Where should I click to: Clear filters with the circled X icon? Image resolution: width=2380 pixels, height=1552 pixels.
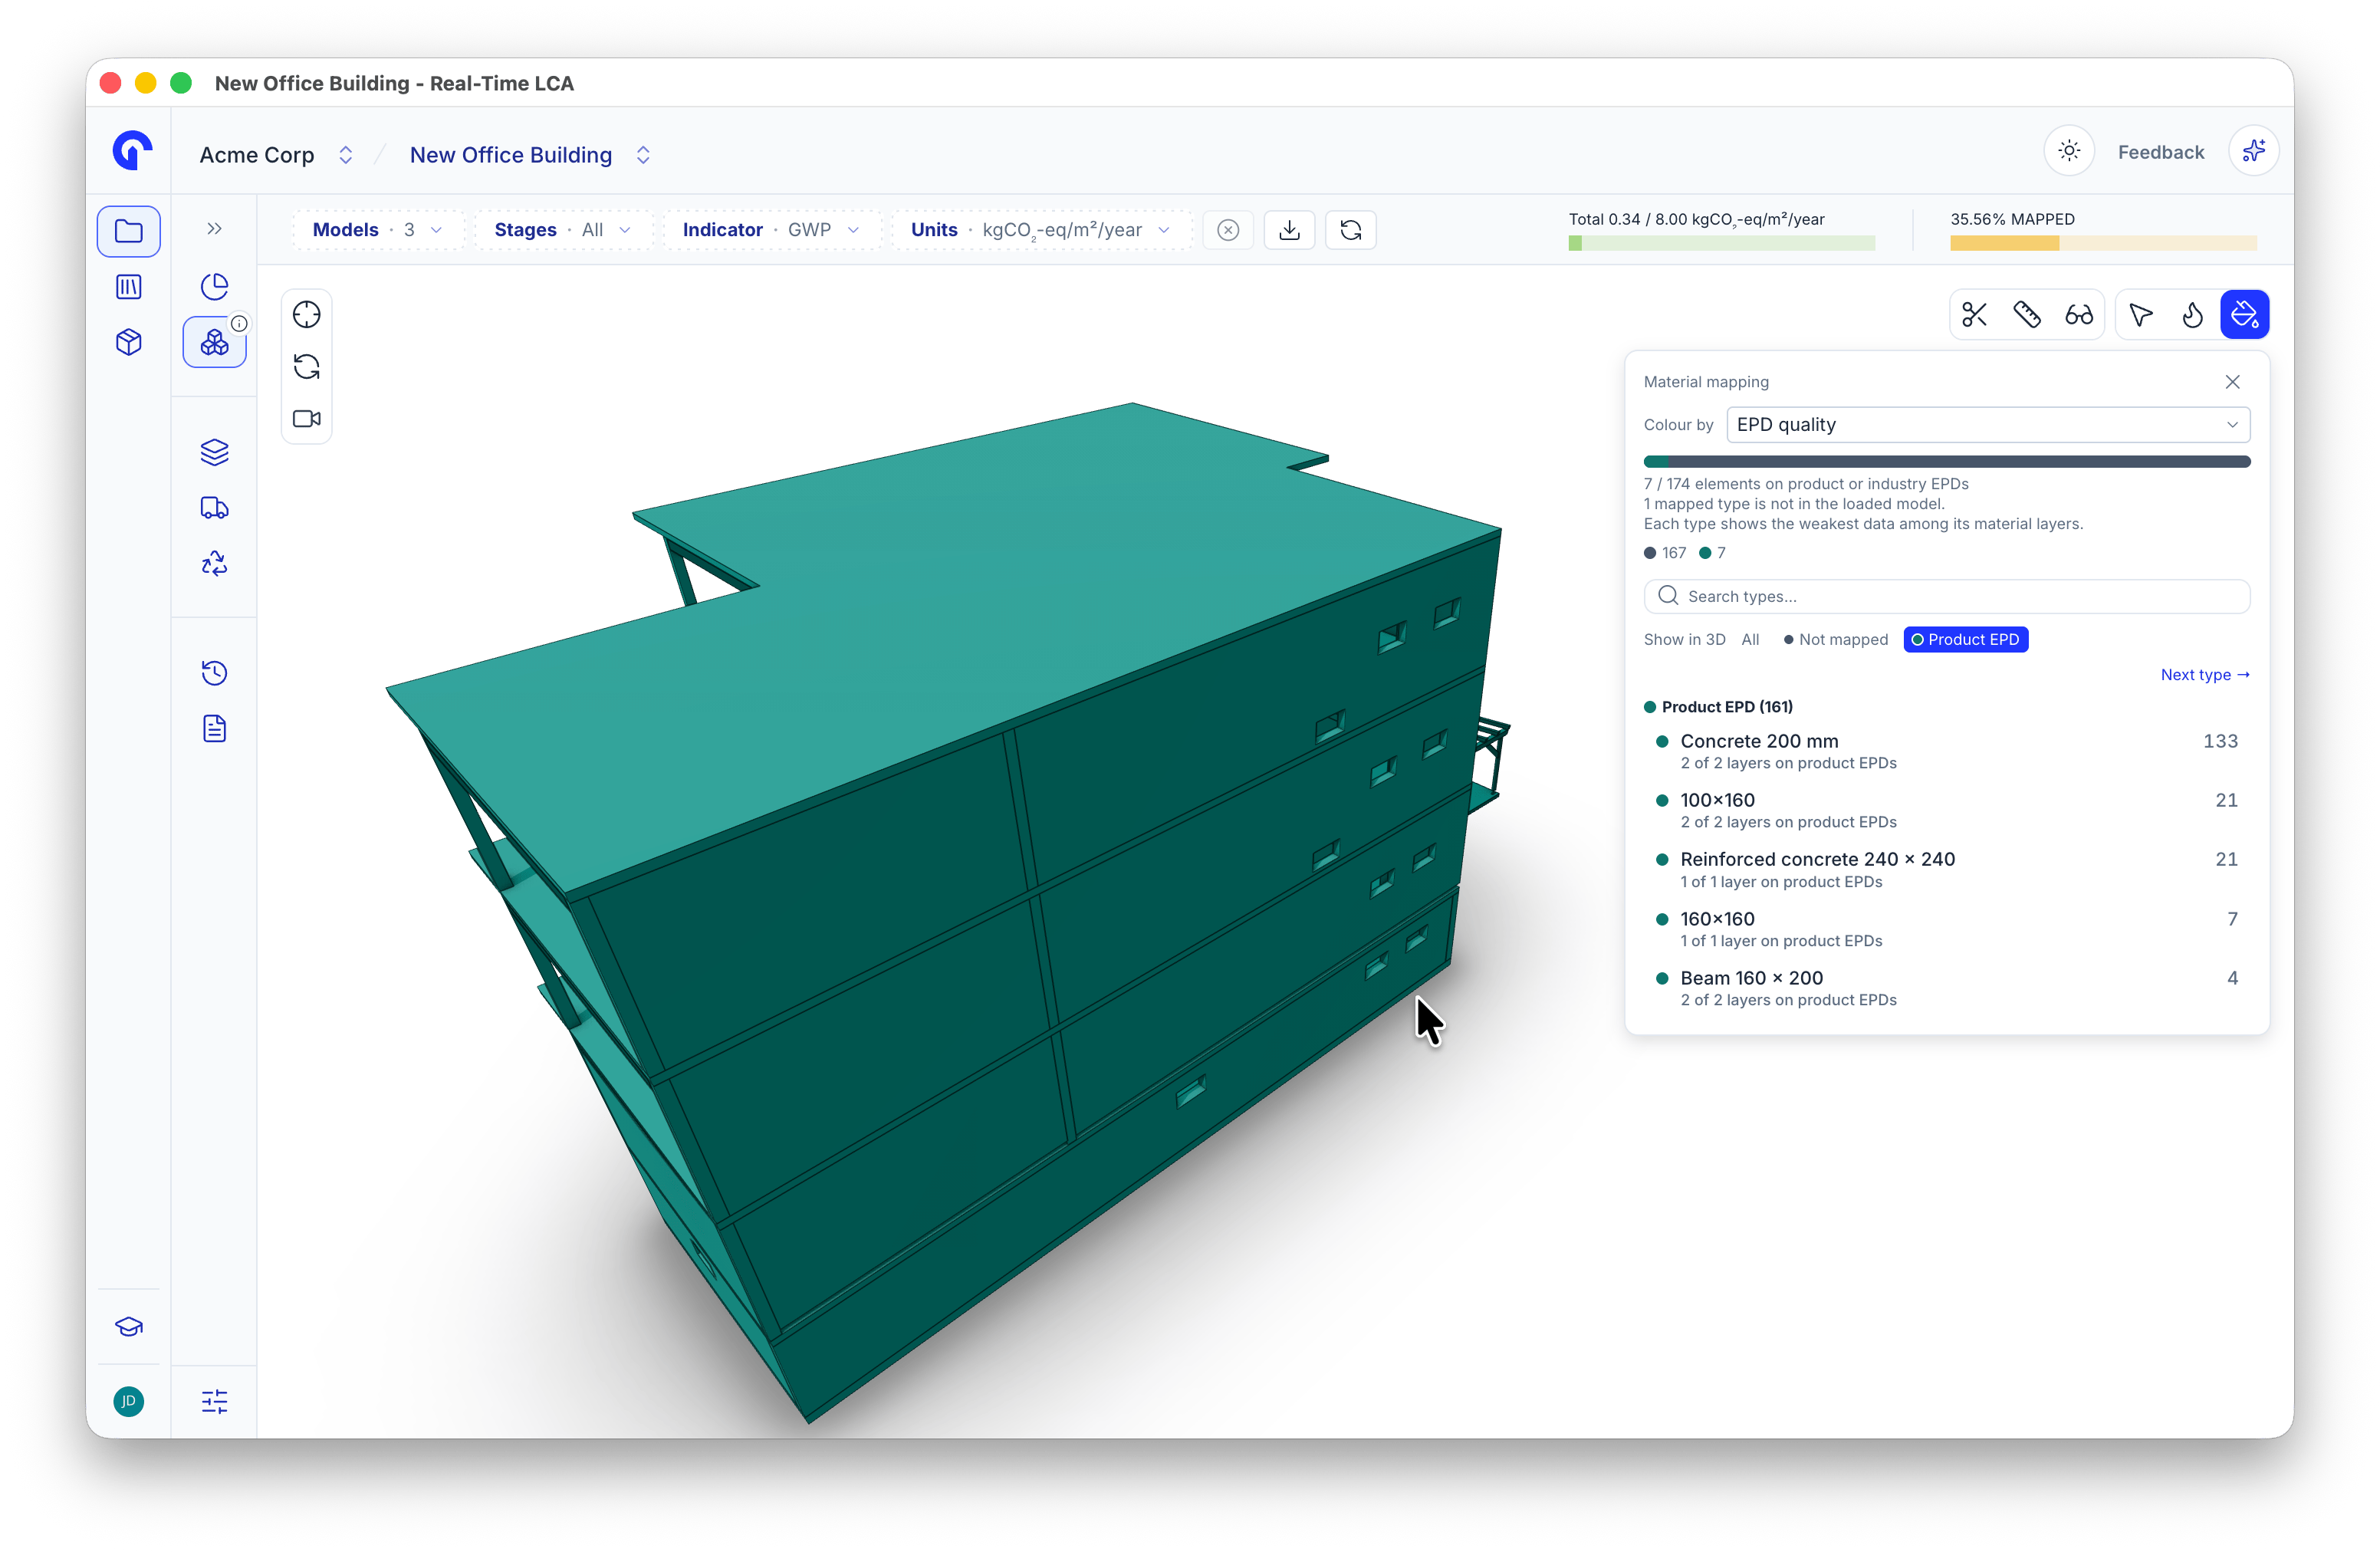(1228, 230)
